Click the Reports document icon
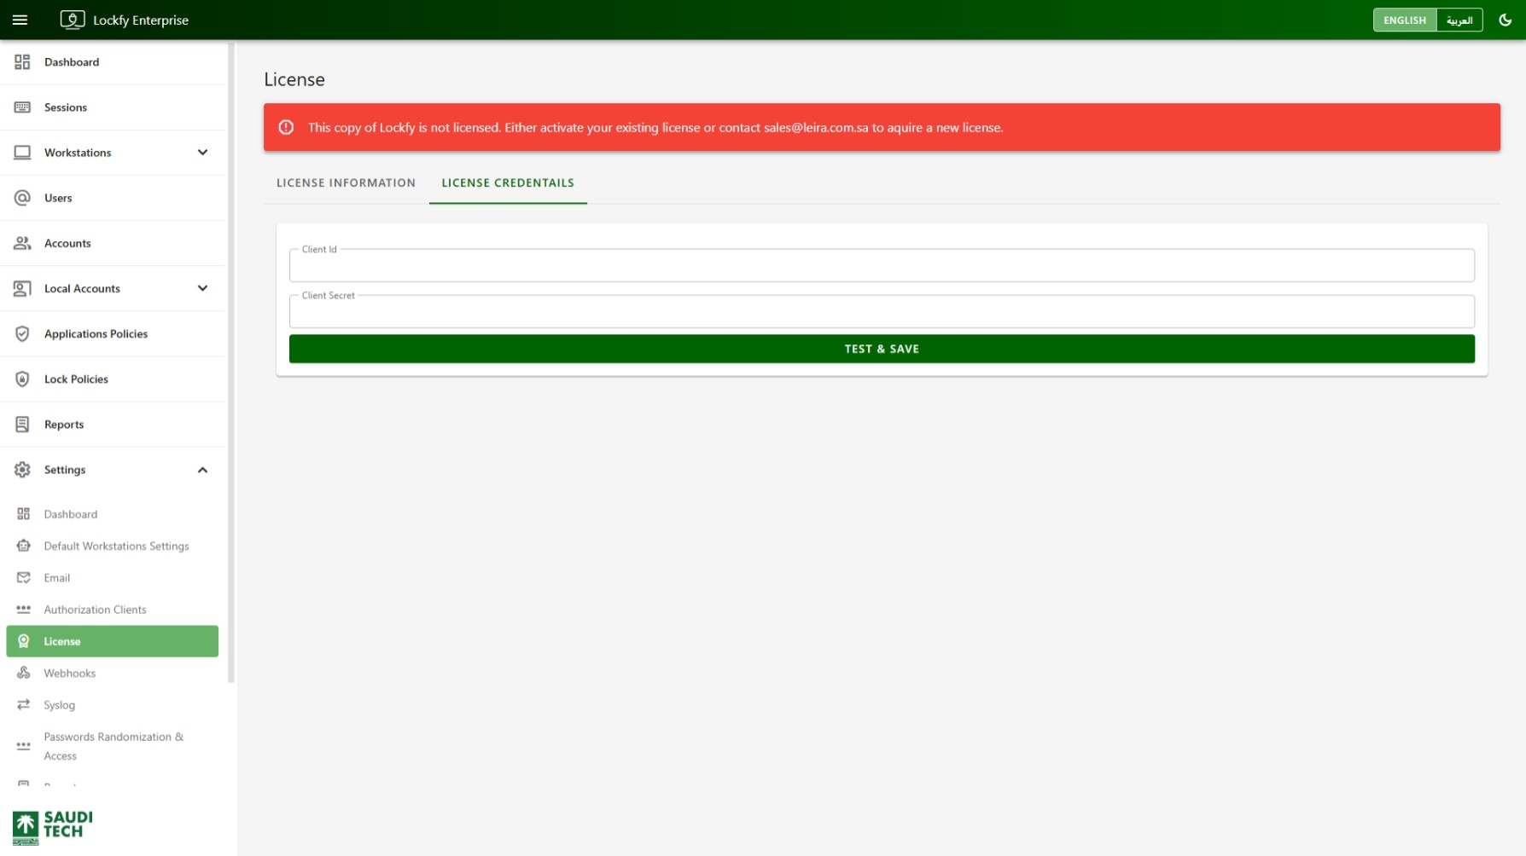The width and height of the screenshot is (1526, 856). pyautogui.click(x=22, y=424)
